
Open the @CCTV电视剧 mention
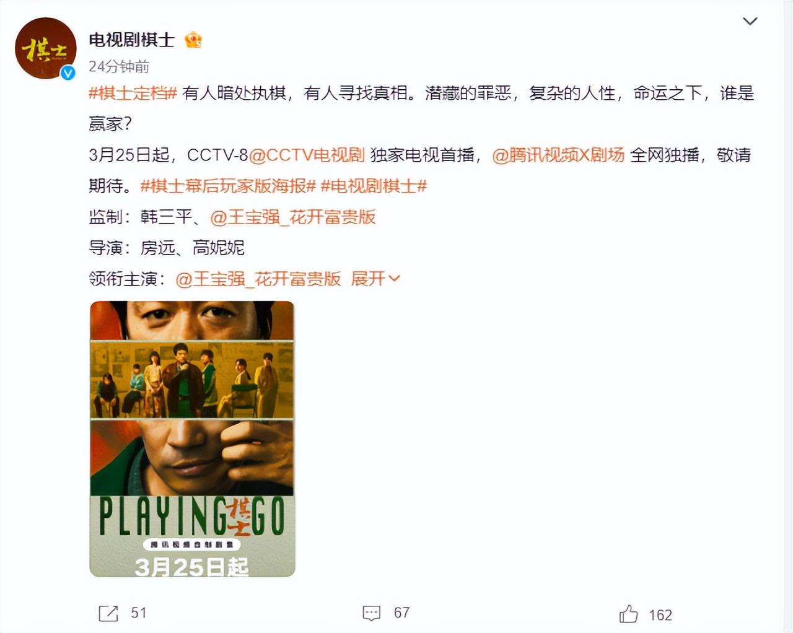307,155
